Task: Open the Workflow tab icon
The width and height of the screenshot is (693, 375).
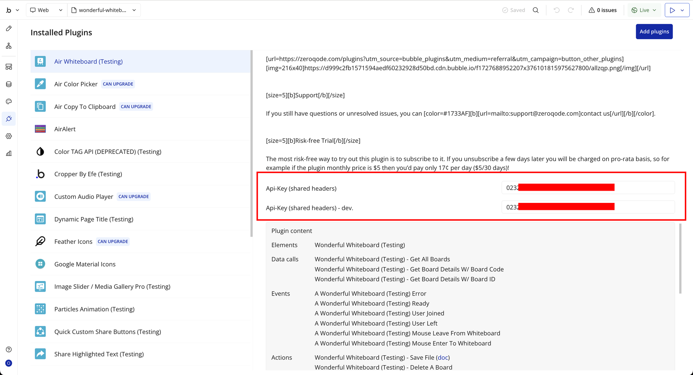Action: tap(9, 46)
